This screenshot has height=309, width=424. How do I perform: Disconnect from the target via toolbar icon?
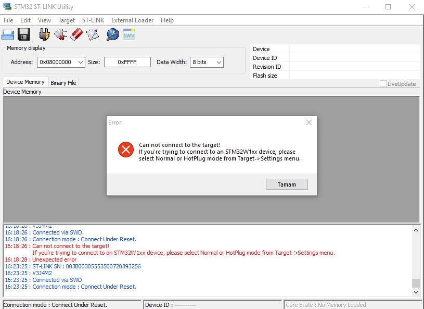coord(60,35)
